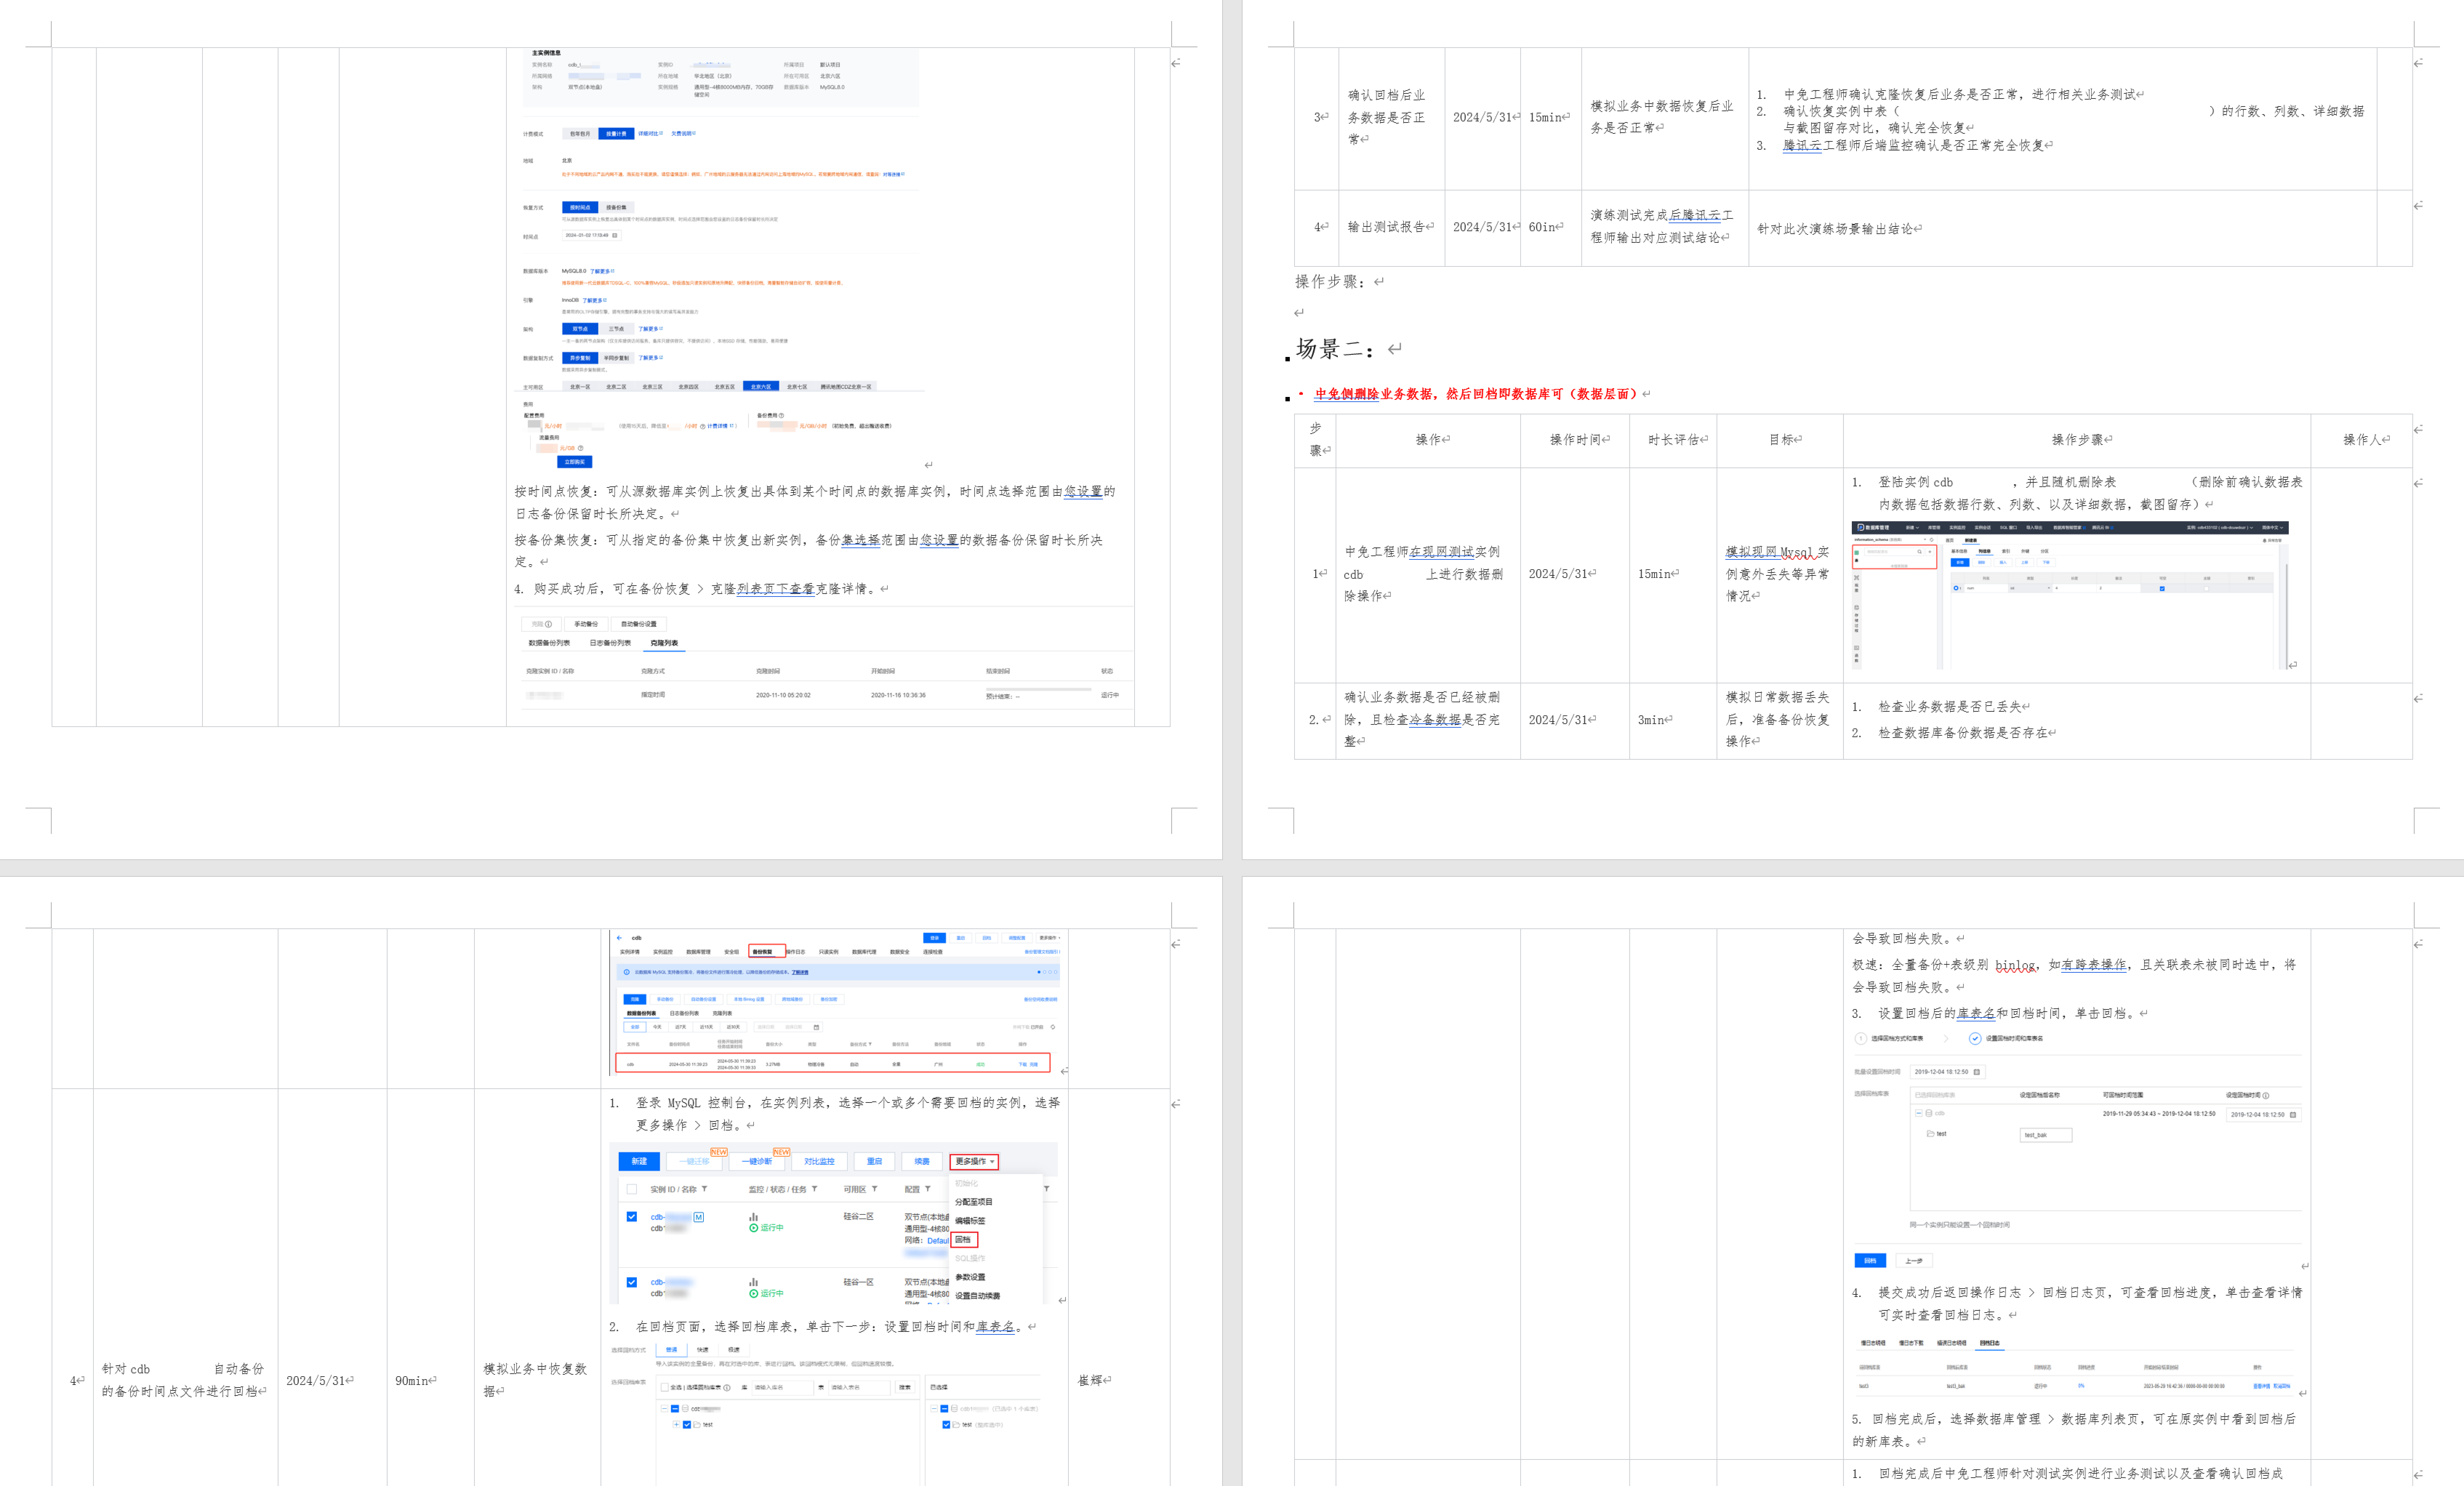Choose 参数设置 menu entry

tap(970, 1277)
